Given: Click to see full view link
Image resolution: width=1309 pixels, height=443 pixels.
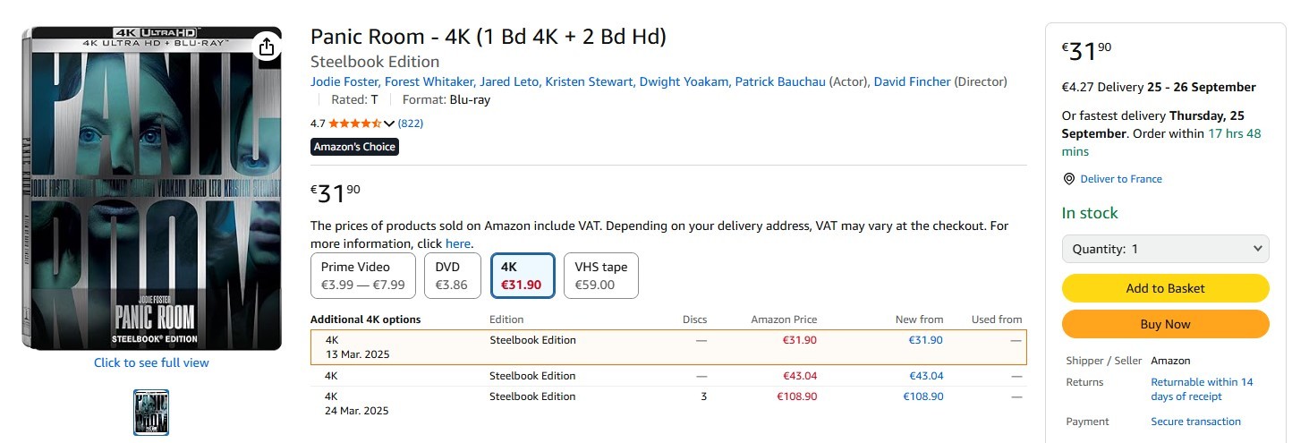Looking at the screenshot, I should (x=151, y=362).
